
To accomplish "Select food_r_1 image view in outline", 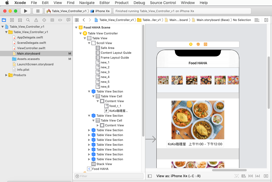I will 115,106.
